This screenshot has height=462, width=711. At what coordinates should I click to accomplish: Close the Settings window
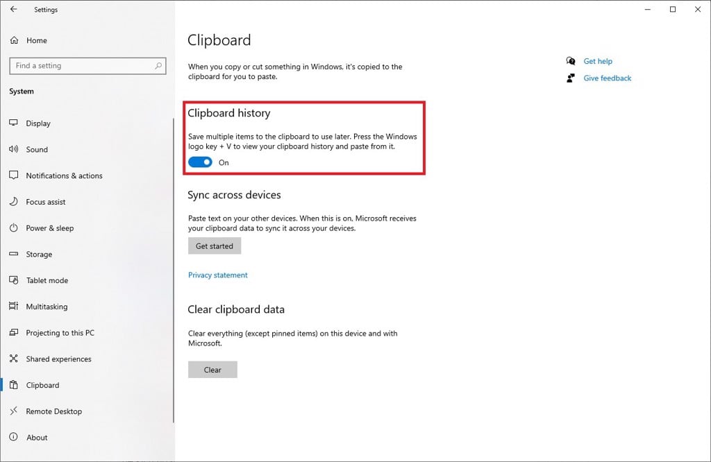tap(697, 9)
